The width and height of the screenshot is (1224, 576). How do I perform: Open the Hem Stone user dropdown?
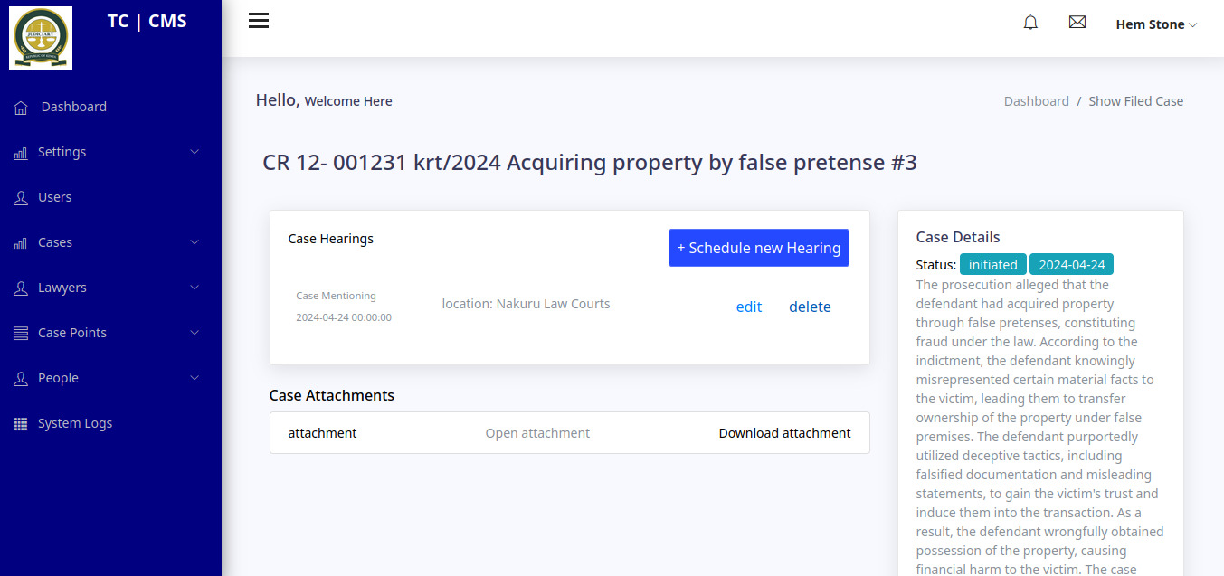point(1156,24)
